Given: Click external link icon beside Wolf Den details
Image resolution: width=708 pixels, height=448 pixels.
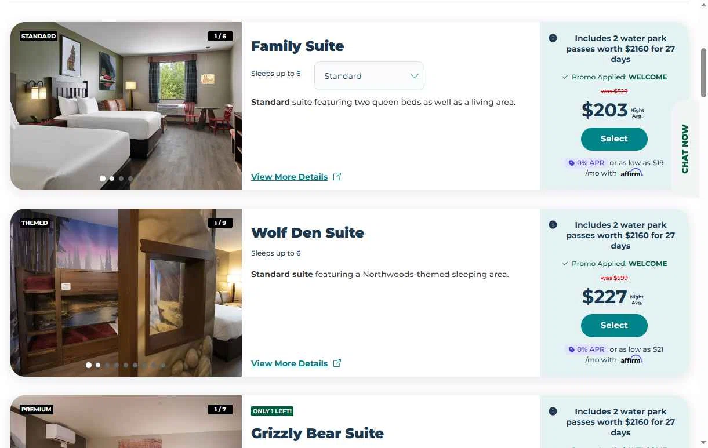Looking at the screenshot, I should (337, 363).
